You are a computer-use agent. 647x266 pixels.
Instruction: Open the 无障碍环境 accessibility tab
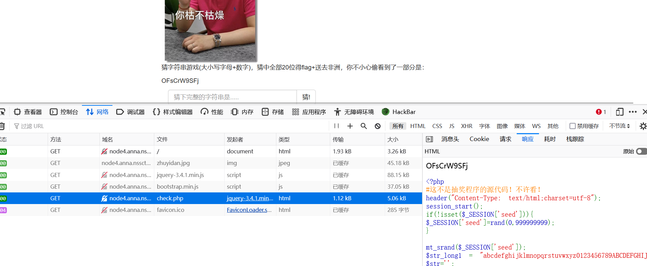354,112
